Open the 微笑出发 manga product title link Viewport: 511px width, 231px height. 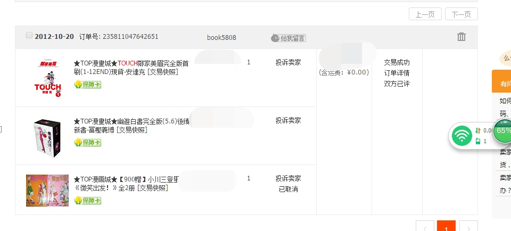126,183
